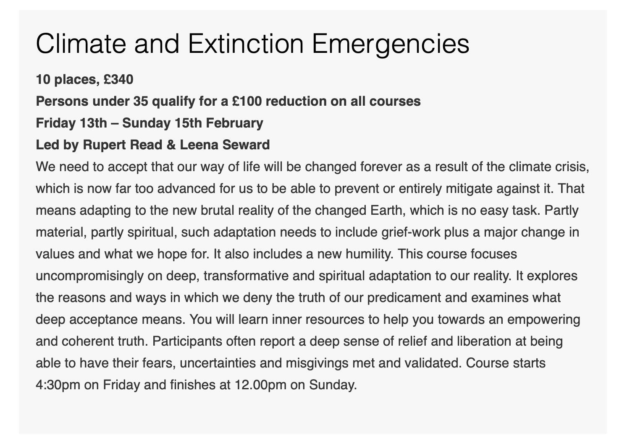
Task: Click the "Friday 13th – Sunday 15th February" date line
Action: (150, 123)
